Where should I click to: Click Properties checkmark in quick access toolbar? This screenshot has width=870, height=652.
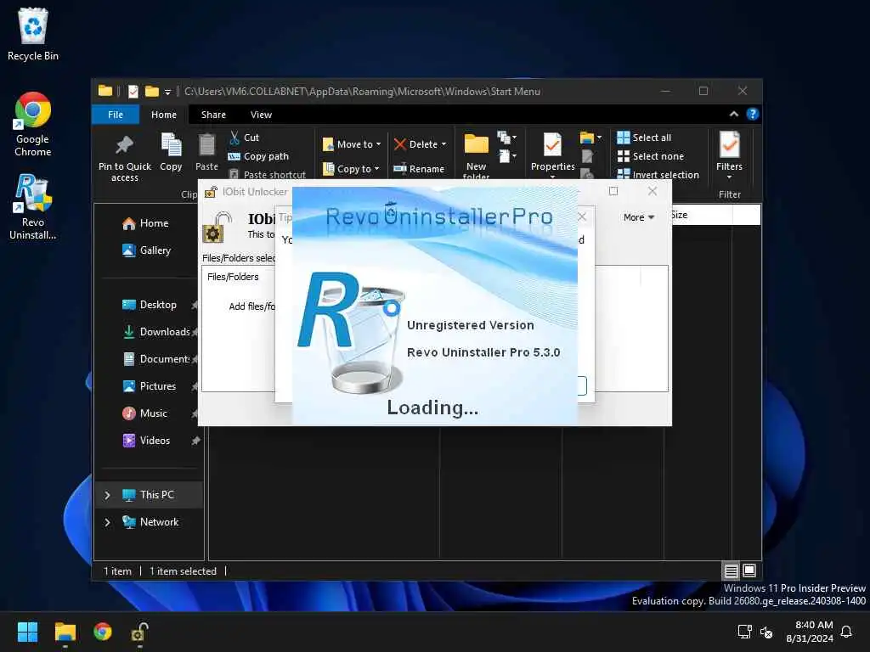click(x=133, y=92)
